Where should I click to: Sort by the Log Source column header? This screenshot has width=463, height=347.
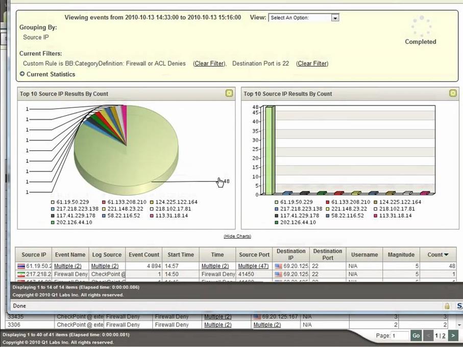click(x=107, y=255)
